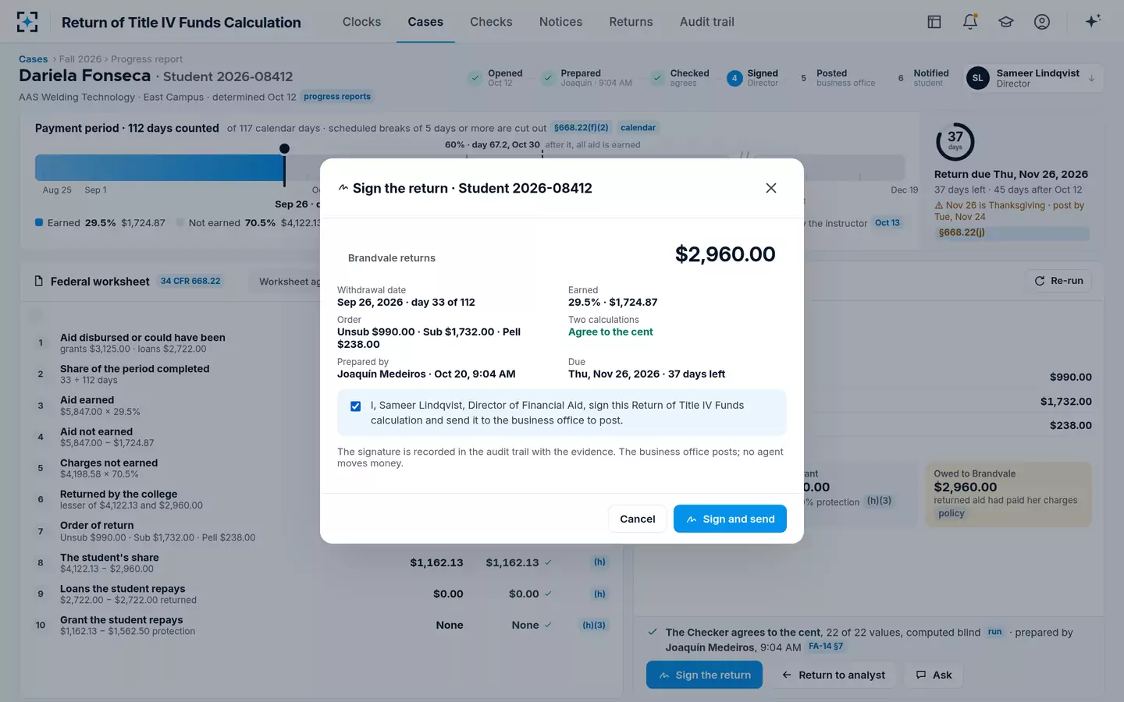
Task: Open the progress reports tag
Action: pyautogui.click(x=337, y=97)
